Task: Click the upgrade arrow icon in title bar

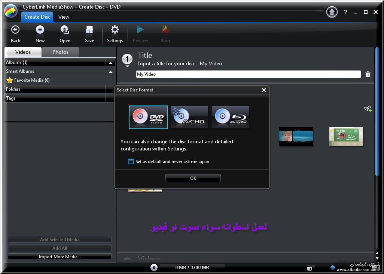Action: coord(332,12)
